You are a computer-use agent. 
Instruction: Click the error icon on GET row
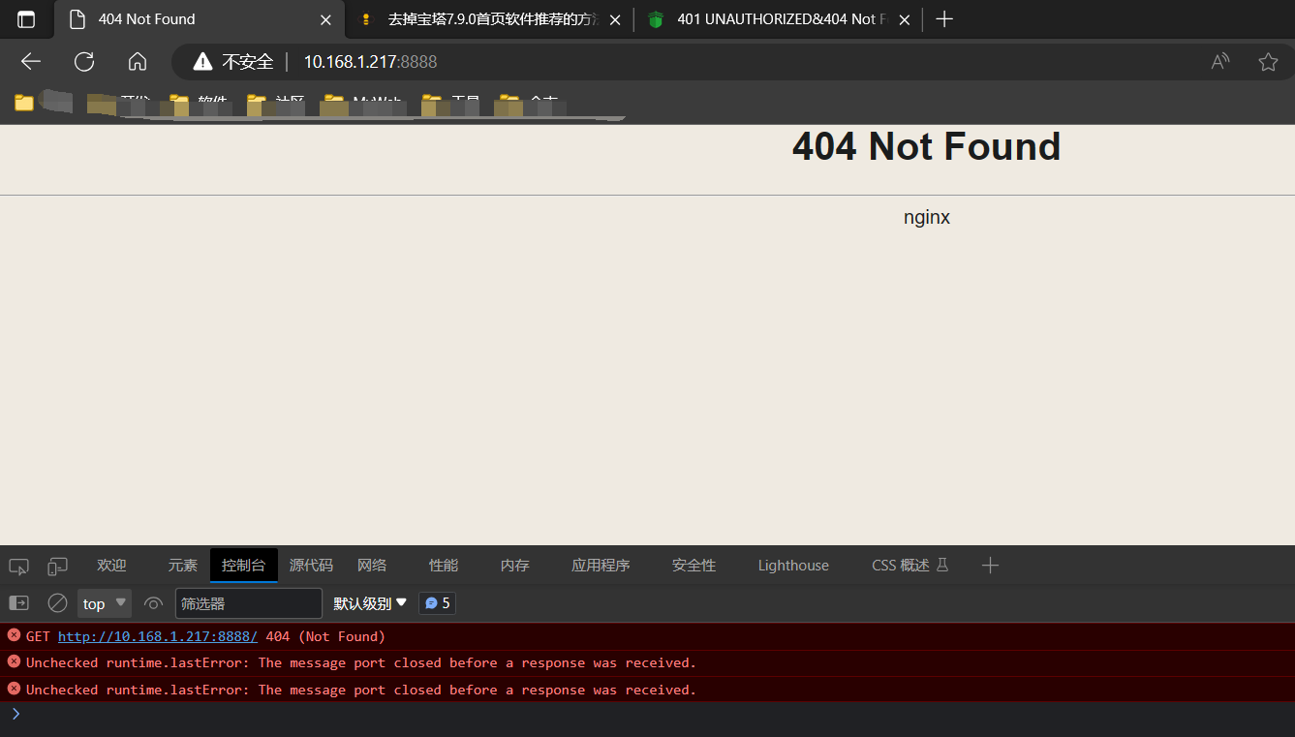point(14,635)
